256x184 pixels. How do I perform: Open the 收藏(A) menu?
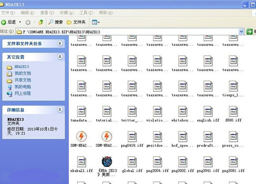(67, 13)
